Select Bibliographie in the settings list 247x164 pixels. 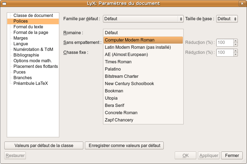click(x=26, y=55)
